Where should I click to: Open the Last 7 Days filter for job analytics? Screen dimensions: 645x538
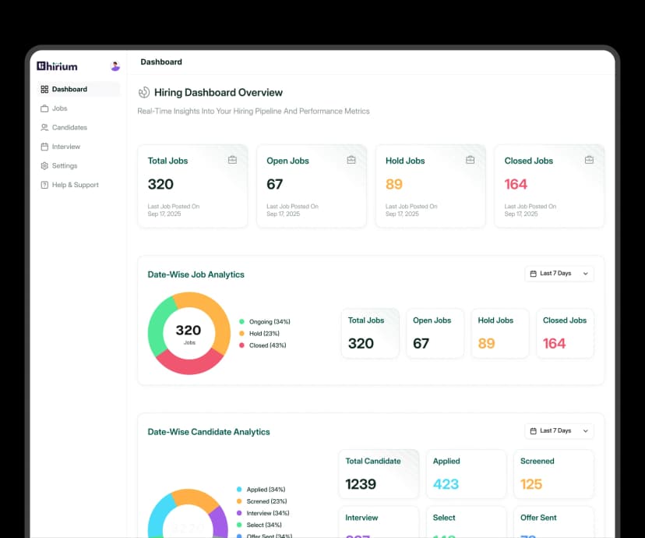click(x=559, y=274)
